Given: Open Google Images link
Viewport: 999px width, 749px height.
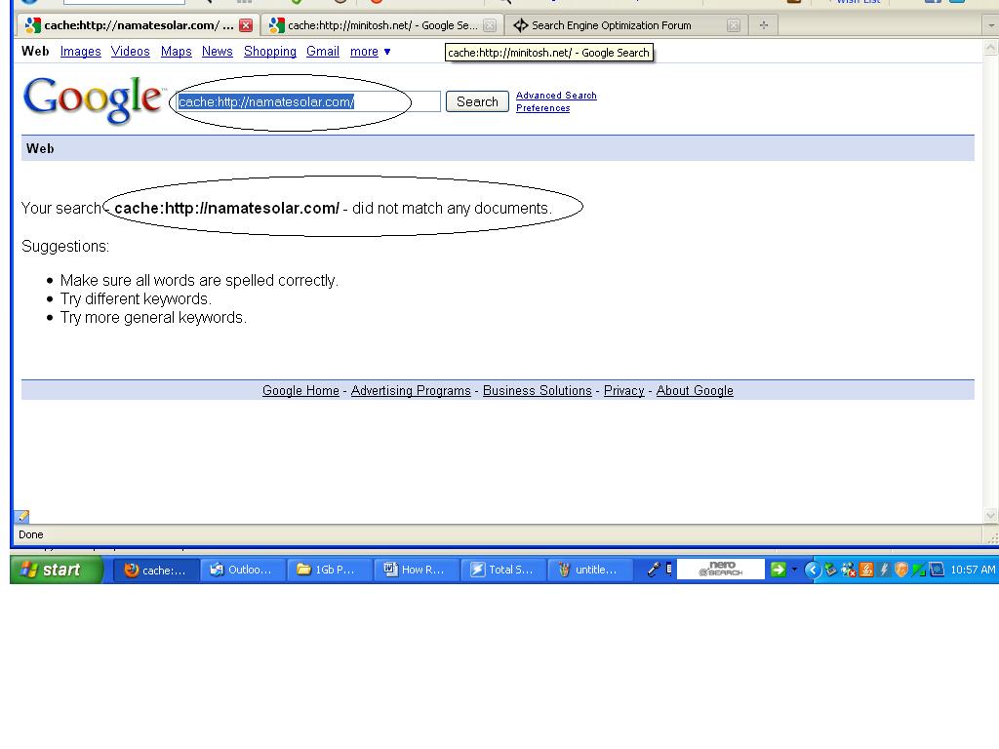Looking at the screenshot, I should (x=80, y=51).
